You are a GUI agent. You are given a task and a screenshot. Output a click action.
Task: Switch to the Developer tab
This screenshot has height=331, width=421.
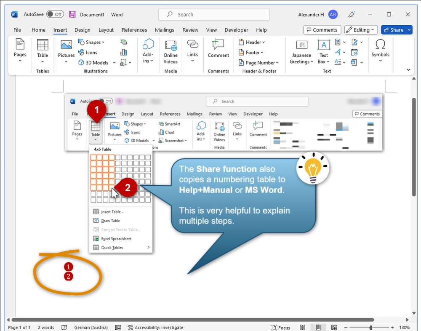[236, 30]
